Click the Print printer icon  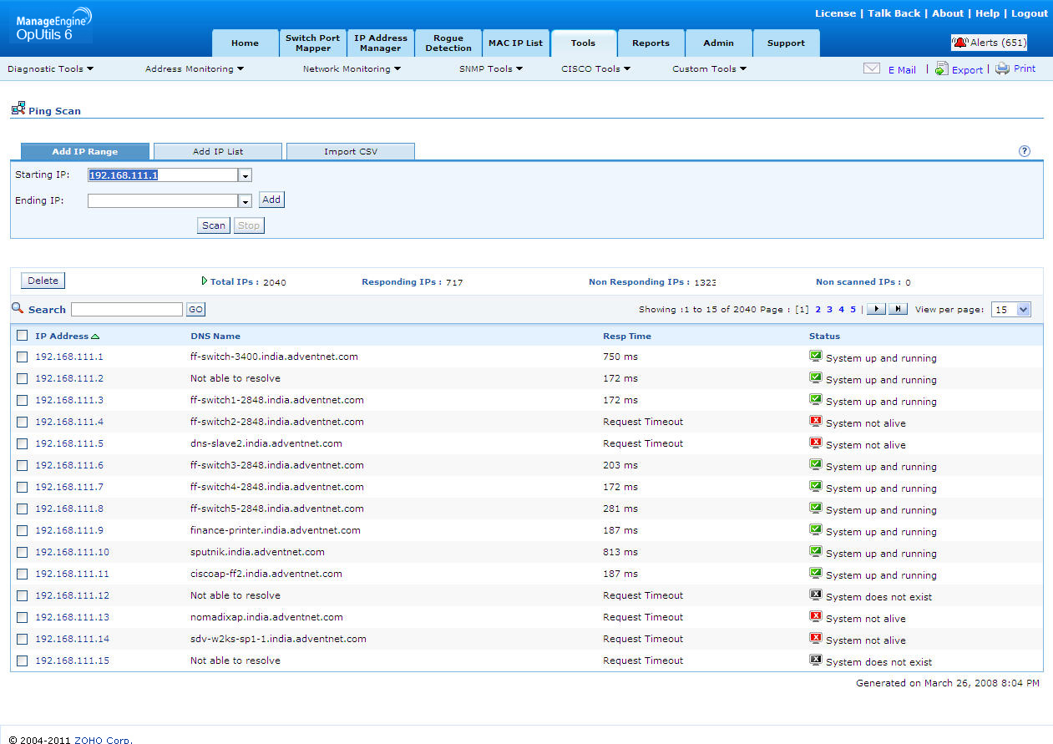(x=1002, y=68)
